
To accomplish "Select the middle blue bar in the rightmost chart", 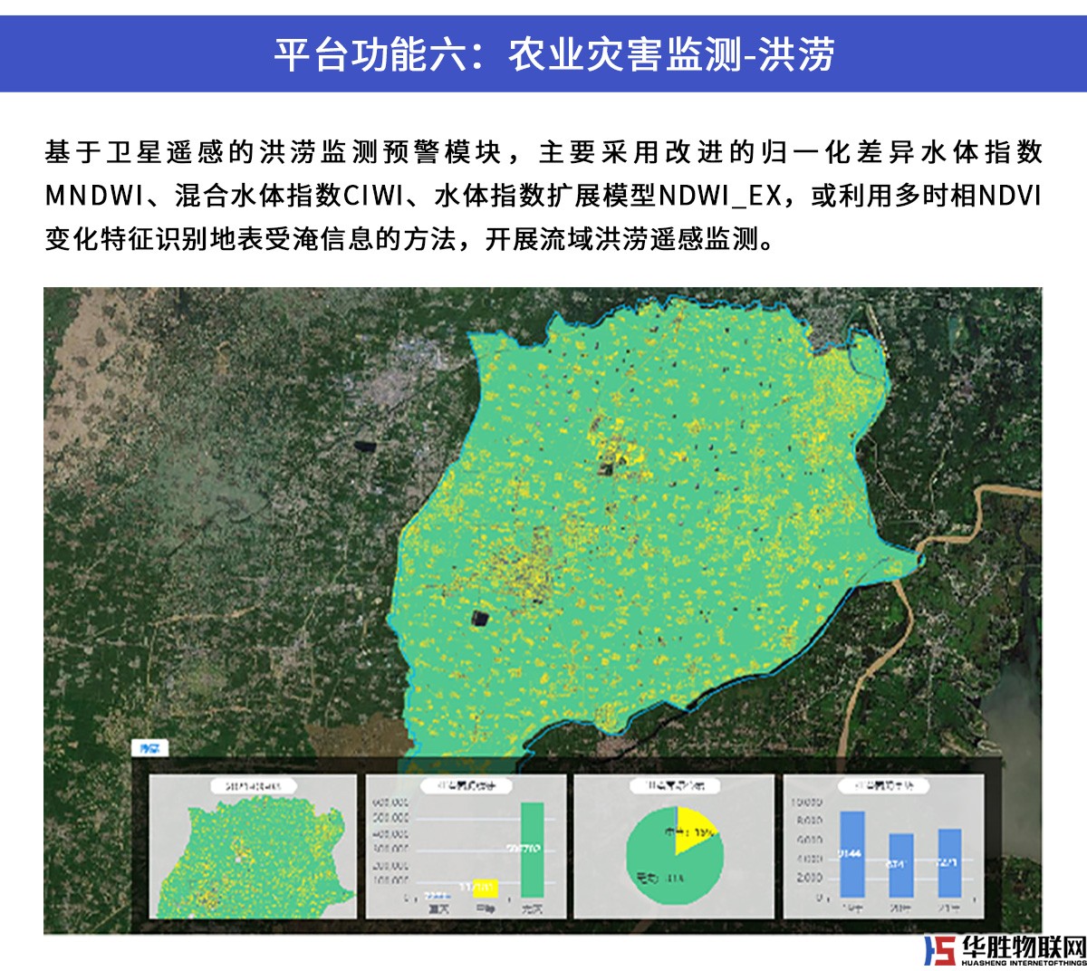I will (900, 865).
